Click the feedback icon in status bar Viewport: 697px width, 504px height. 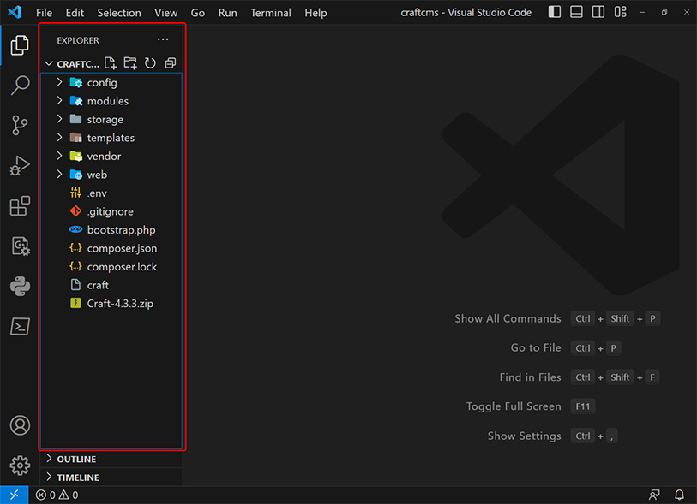[x=654, y=495]
